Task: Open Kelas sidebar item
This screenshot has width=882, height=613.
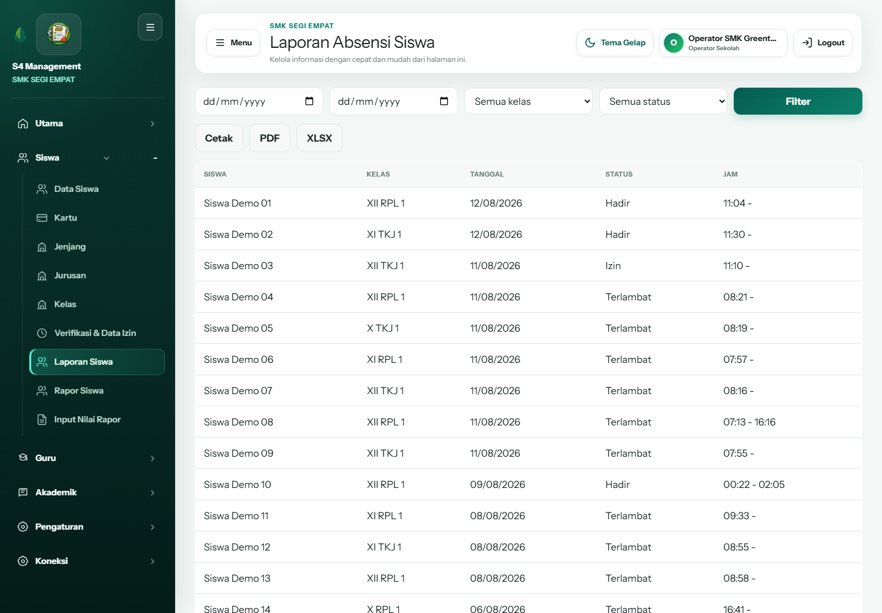Action: point(97,304)
